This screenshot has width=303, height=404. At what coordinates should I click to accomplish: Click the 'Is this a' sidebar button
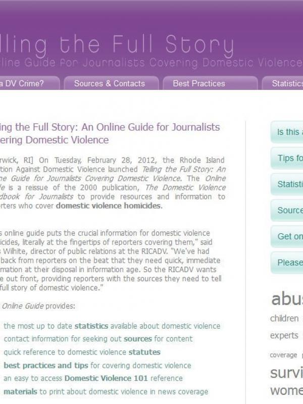click(287, 132)
